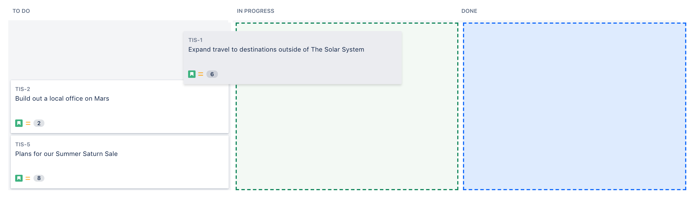692x209 pixels.
Task: Click the 'Expand travel to destinations' card title
Action: 276,50
